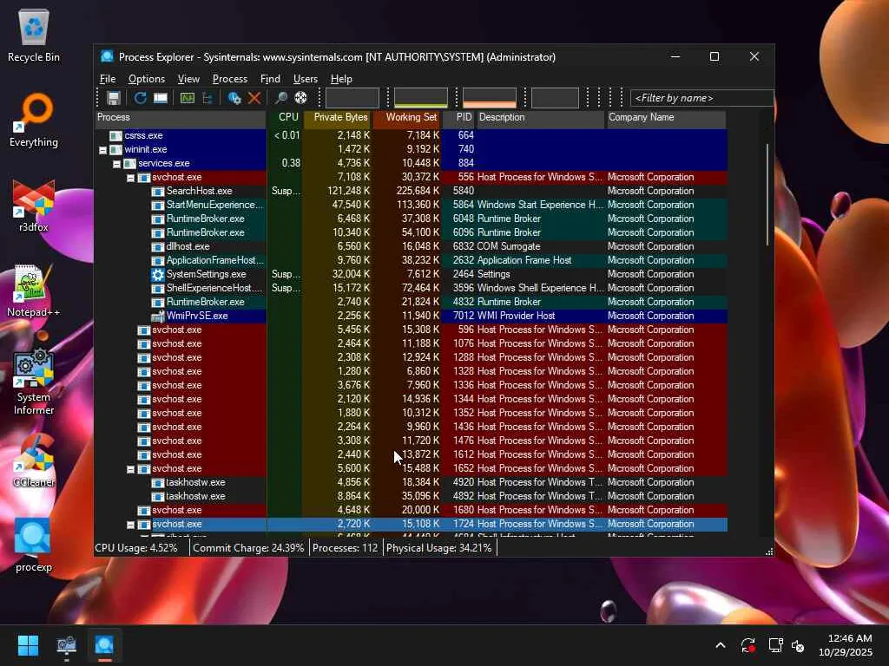The height and width of the screenshot is (666, 889).
Task: Click the red X Kill Process icon
Action: click(x=254, y=98)
